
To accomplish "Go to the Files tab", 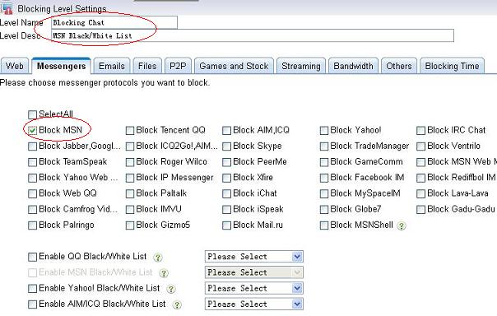I will coord(147,66).
